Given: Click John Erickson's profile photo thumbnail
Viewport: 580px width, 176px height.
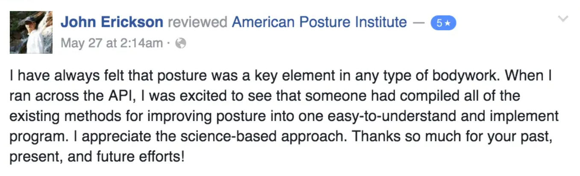Looking at the screenshot, I should tap(31, 32).
